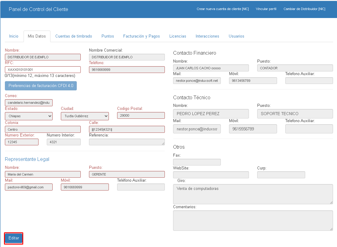Click the Comentarios text area
The width and height of the screenshot is (337, 247).
pos(253,220)
